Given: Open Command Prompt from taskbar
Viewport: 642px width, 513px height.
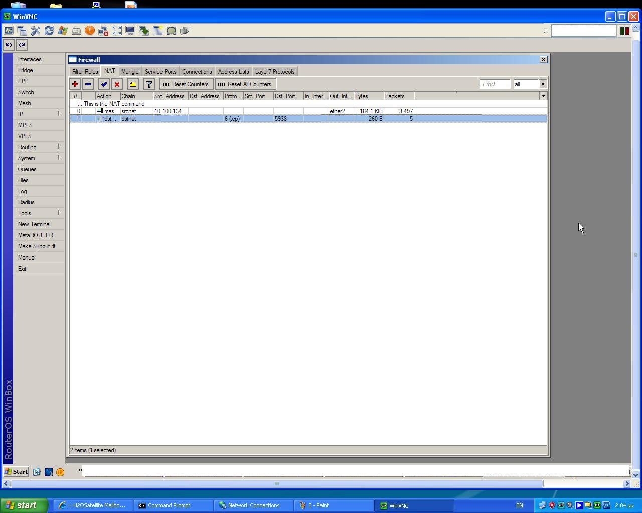Looking at the screenshot, I should click(173, 505).
